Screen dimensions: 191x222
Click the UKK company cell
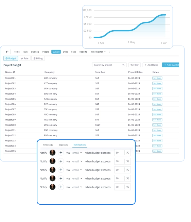click(x=51, y=88)
